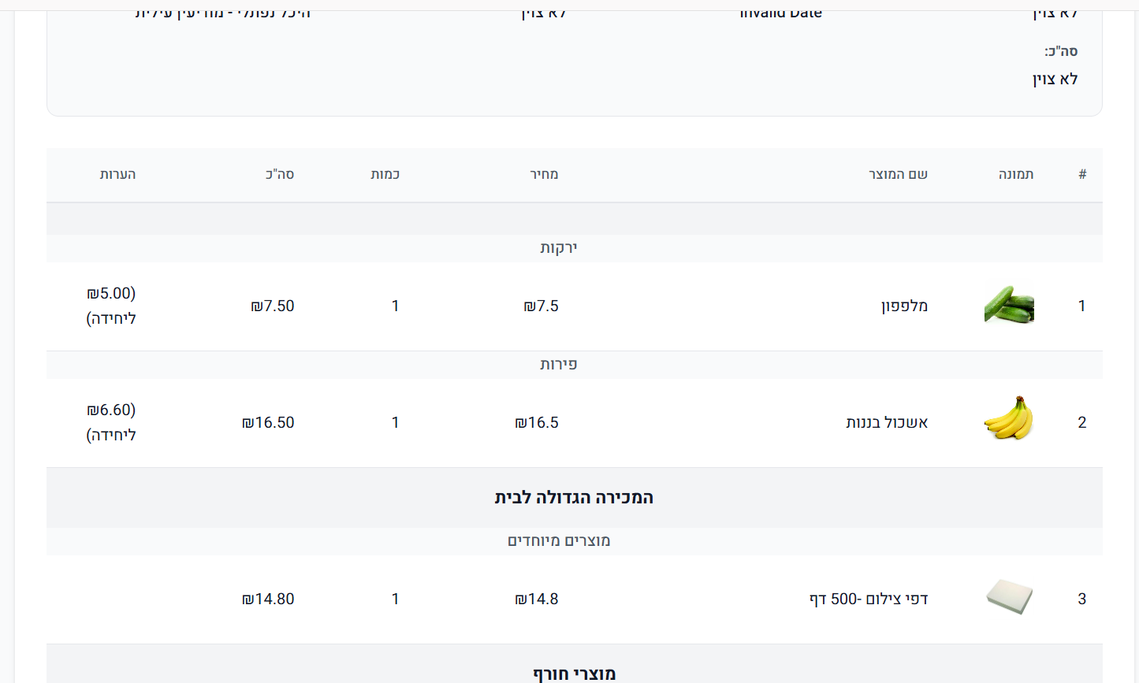The image size is (1139, 683).
Task: Click the product name מלפפון
Action: [x=904, y=306]
